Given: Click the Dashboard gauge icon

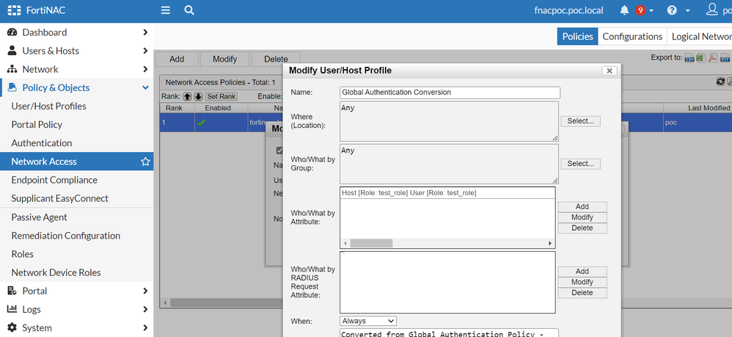Looking at the screenshot, I should 12,32.
